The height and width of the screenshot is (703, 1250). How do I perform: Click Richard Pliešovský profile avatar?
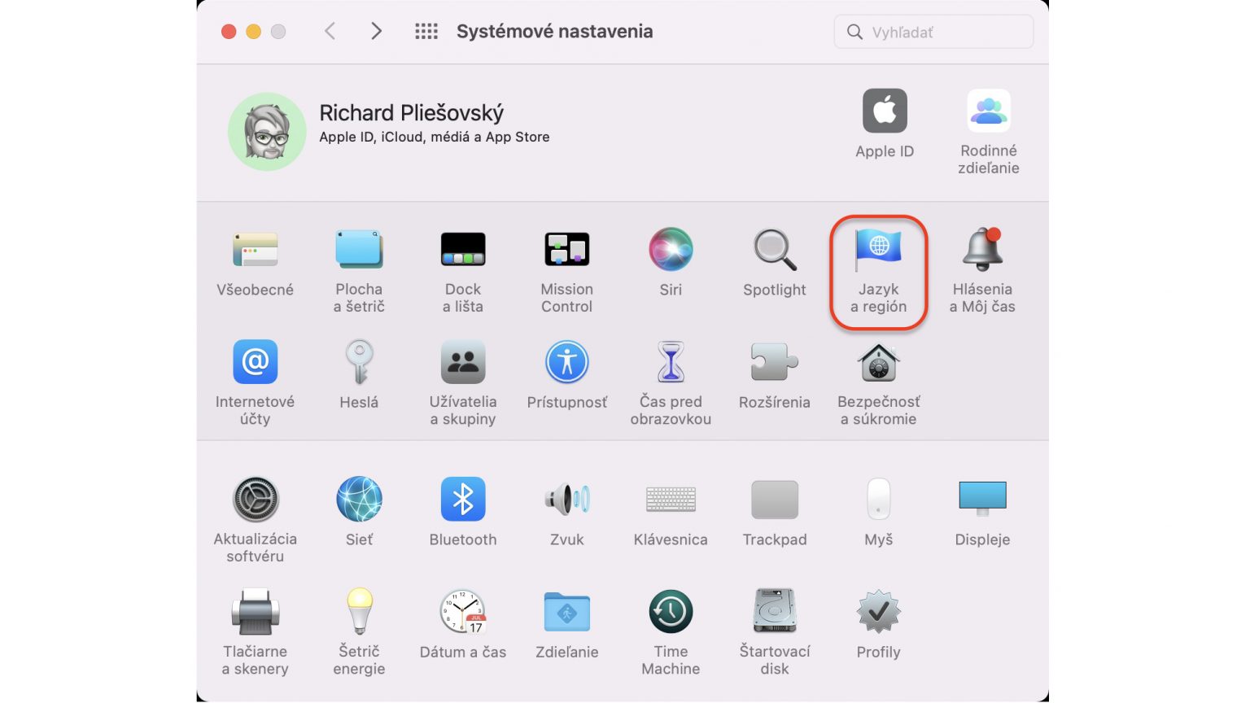point(267,131)
